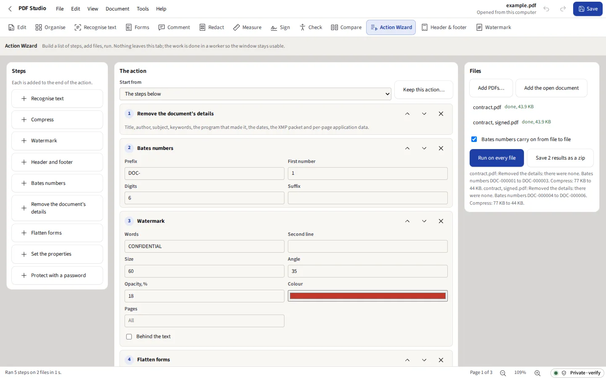Viewport: 606px width, 379px height.
Task: Move the Bates numbers step down
Action: tap(424, 148)
